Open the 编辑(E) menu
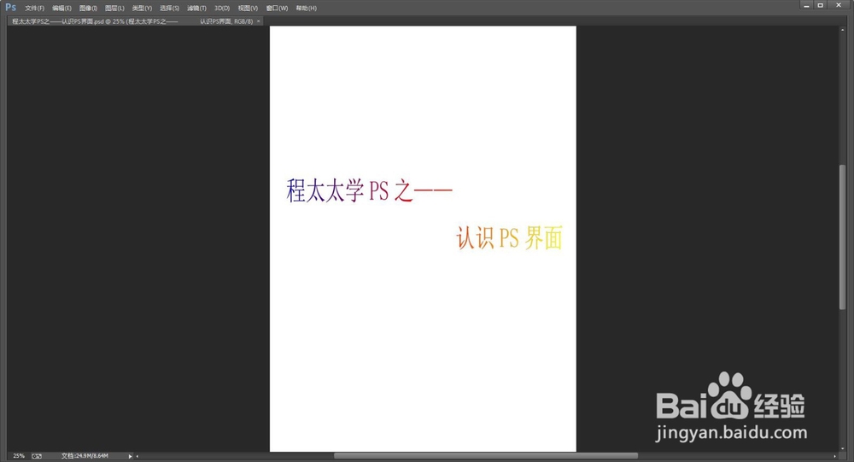The image size is (854, 462). click(61, 9)
